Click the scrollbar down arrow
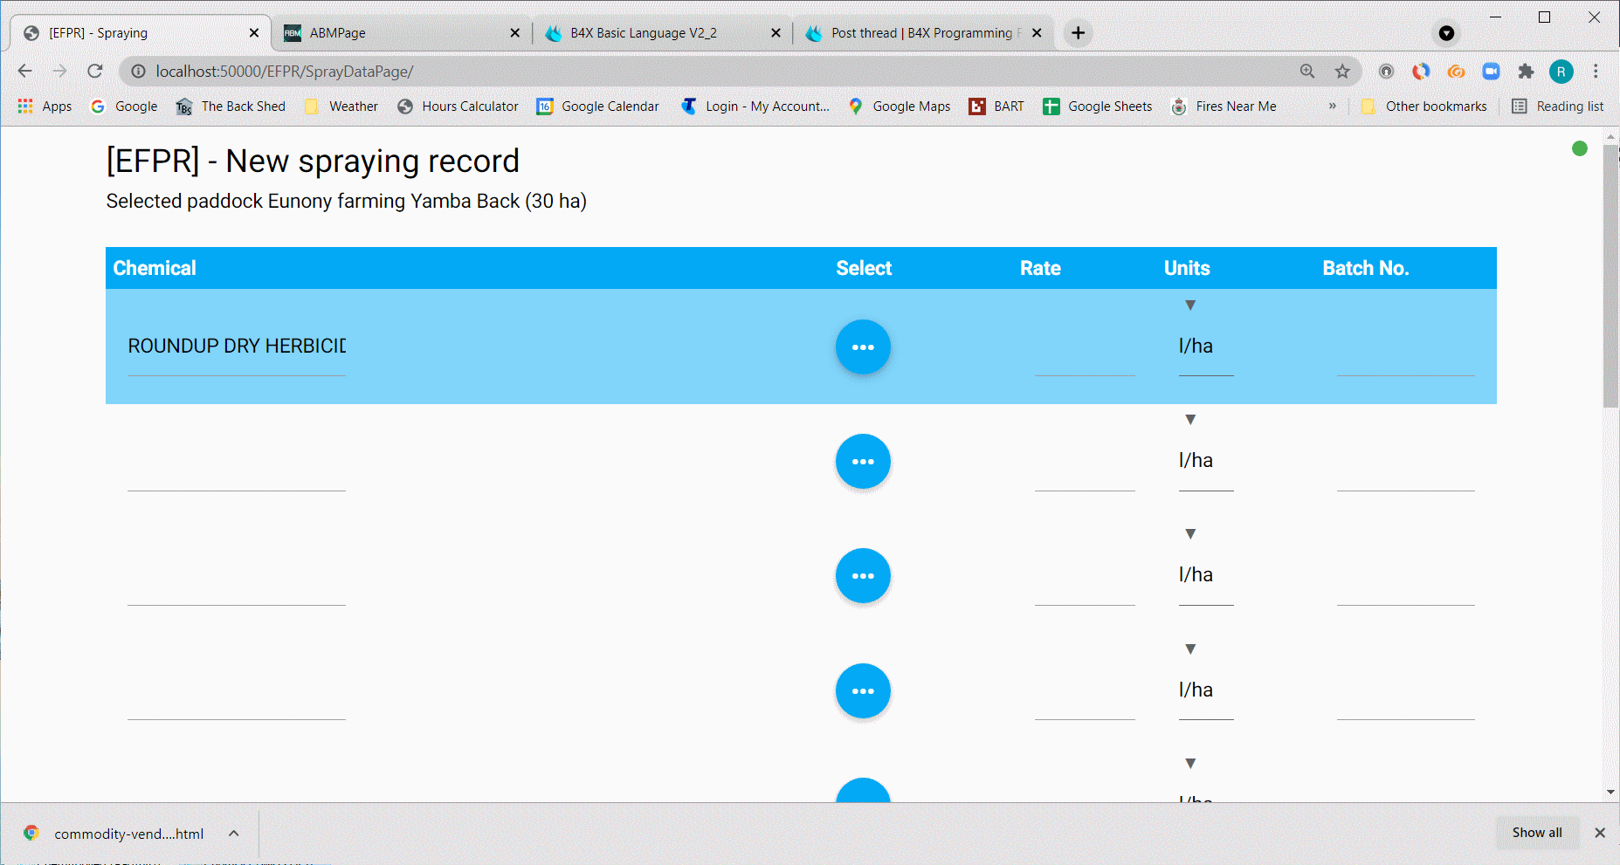This screenshot has height=865, width=1620. [1611, 793]
